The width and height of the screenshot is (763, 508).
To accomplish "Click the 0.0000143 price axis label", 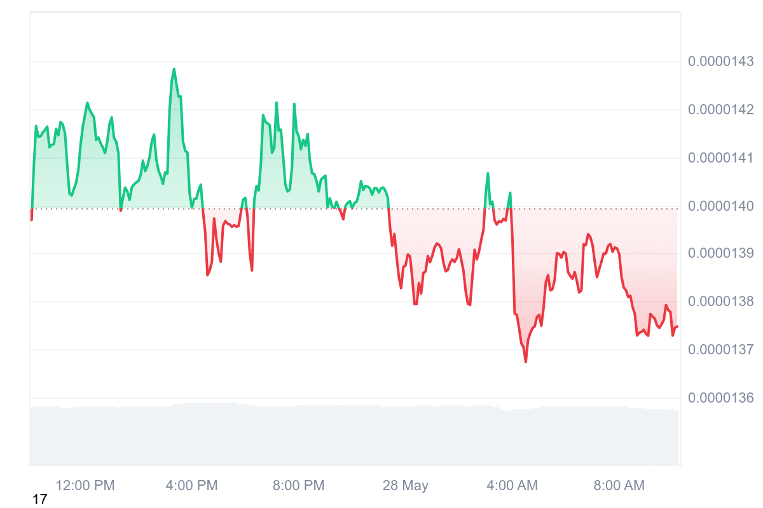I will [720, 62].
